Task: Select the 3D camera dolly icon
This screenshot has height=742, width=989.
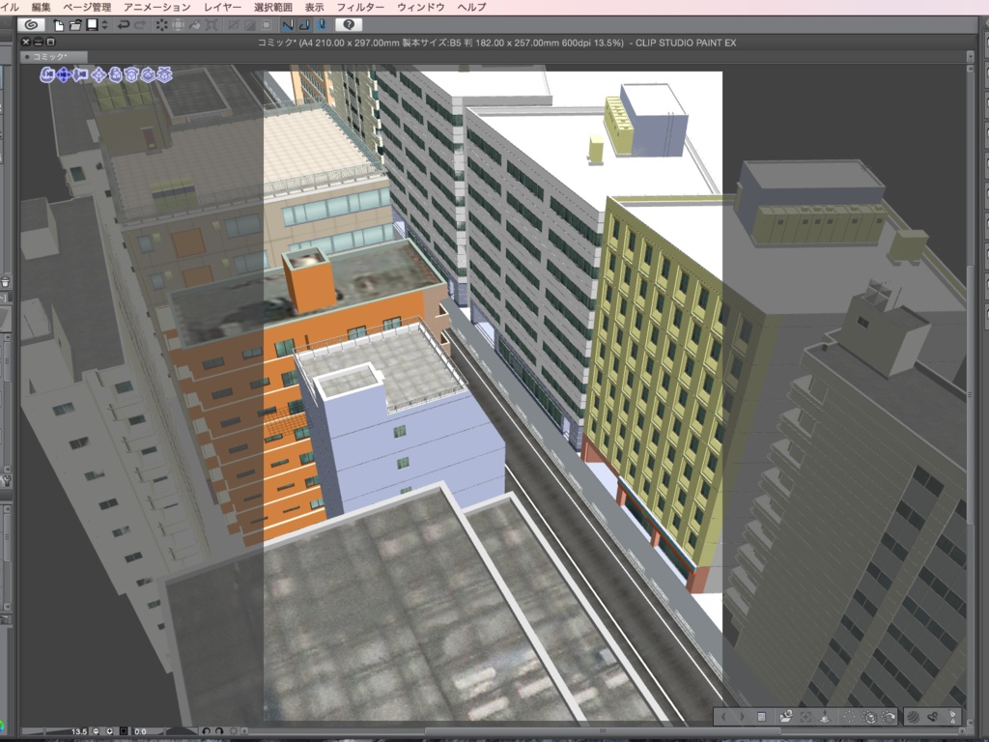Action: (81, 75)
